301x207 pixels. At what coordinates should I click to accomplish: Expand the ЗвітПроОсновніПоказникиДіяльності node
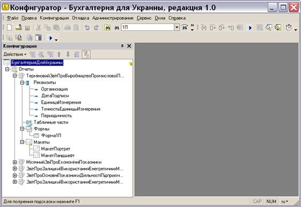[x=14, y=175]
